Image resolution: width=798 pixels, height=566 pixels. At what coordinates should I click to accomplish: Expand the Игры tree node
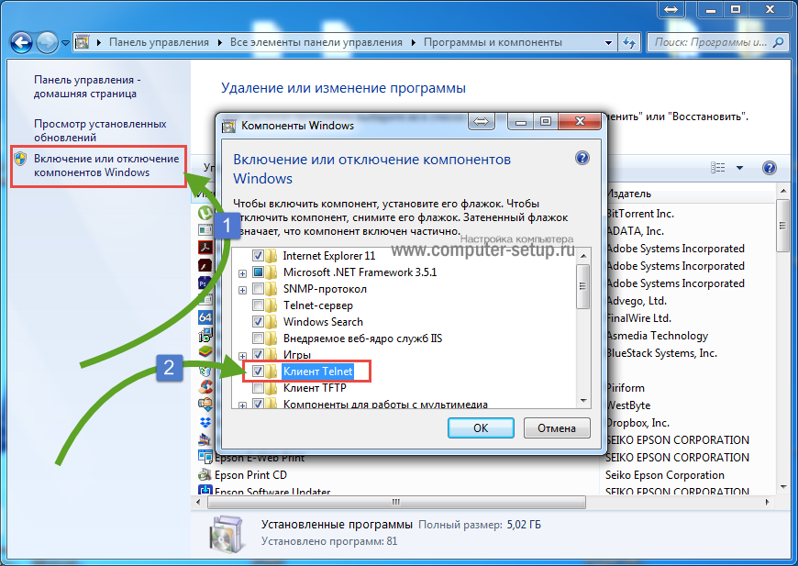[x=243, y=356]
